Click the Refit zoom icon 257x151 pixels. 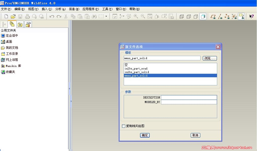pyautogui.click(x=150, y=16)
